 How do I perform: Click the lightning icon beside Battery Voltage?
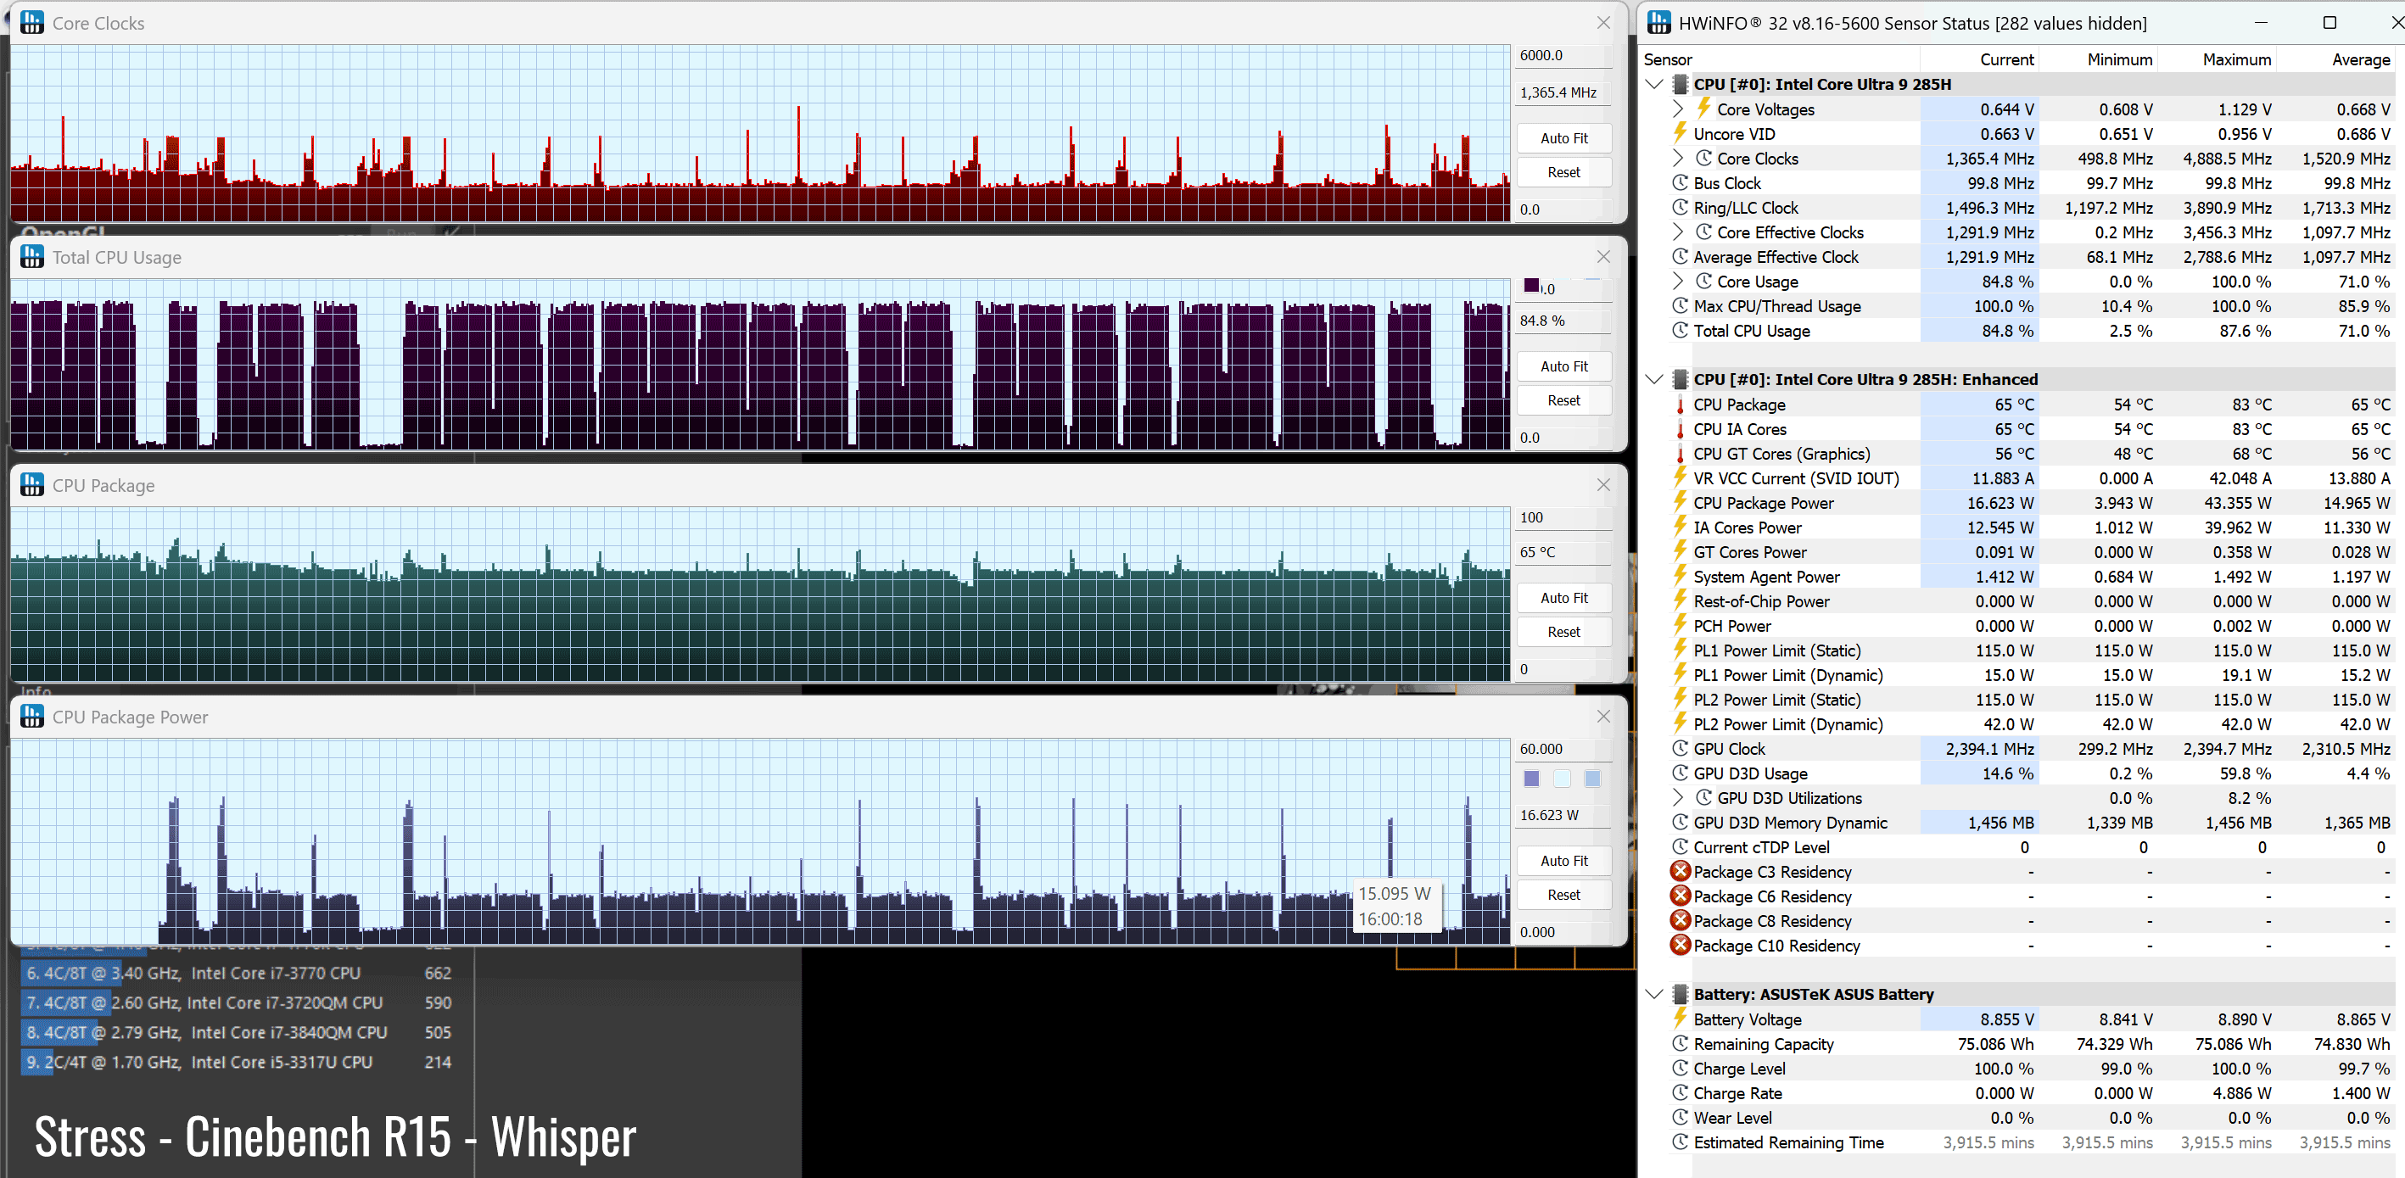point(1680,1019)
